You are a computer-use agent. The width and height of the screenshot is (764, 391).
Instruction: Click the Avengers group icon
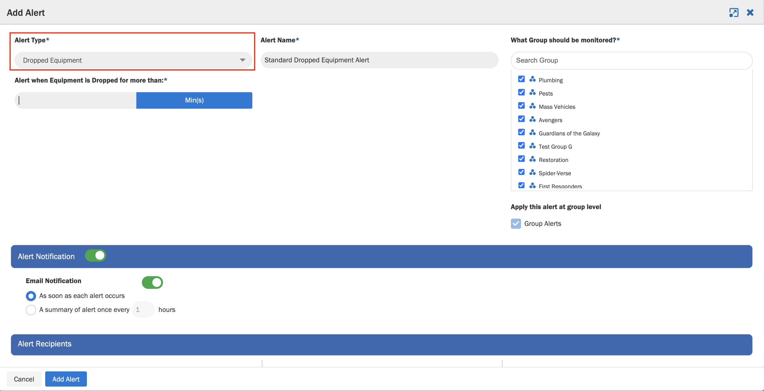point(532,119)
